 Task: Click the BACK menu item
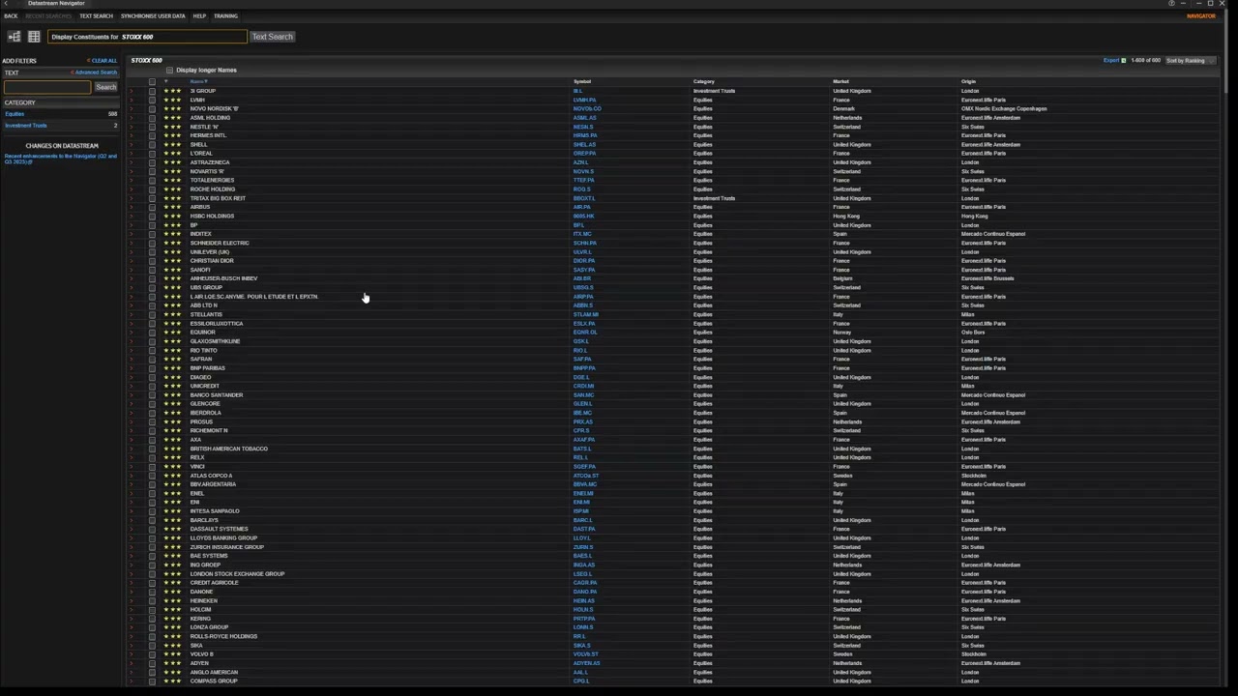click(11, 16)
